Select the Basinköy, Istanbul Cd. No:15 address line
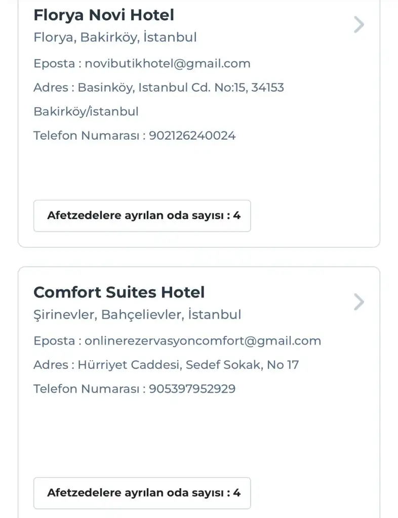This screenshot has width=398, height=518. [x=181, y=88]
